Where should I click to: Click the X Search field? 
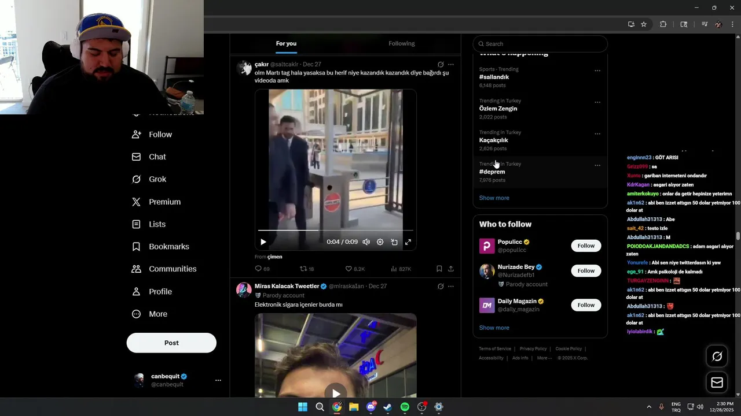(x=540, y=44)
